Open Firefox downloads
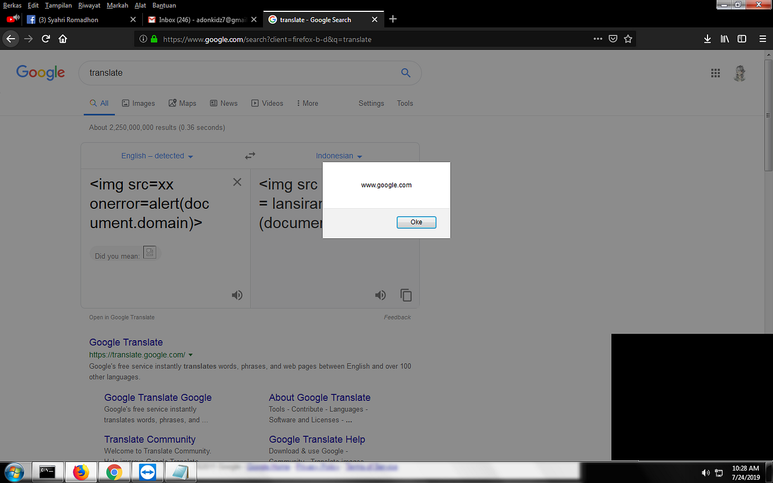The width and height of the screenshot is (773, 483). point(707,39)
